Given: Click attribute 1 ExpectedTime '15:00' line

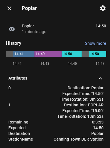Looking at the screenshot, I should coord(83,111).
